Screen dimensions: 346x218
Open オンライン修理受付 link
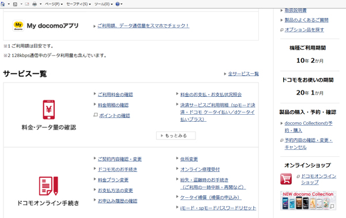pos(200,170)
